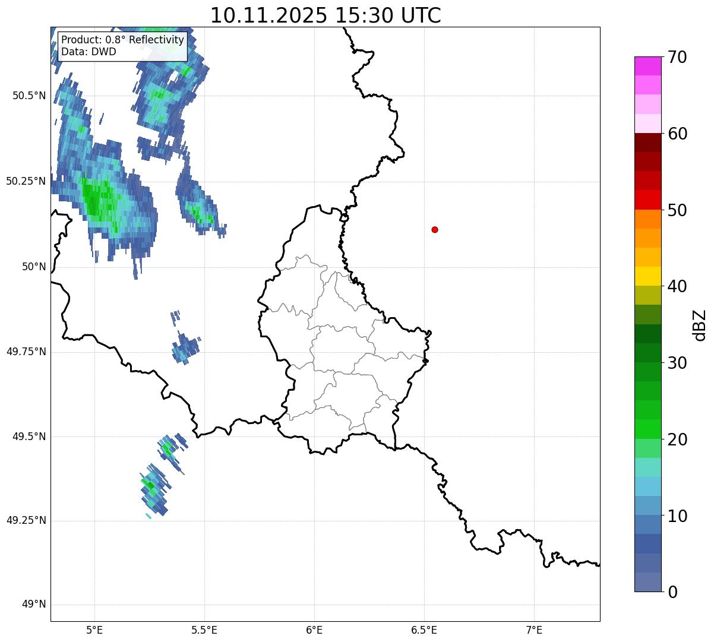Click the title "10.11.2025 15:30 UTC"
Screen dimensions: 714x642
pyautogui.click(x=326, y=15)
